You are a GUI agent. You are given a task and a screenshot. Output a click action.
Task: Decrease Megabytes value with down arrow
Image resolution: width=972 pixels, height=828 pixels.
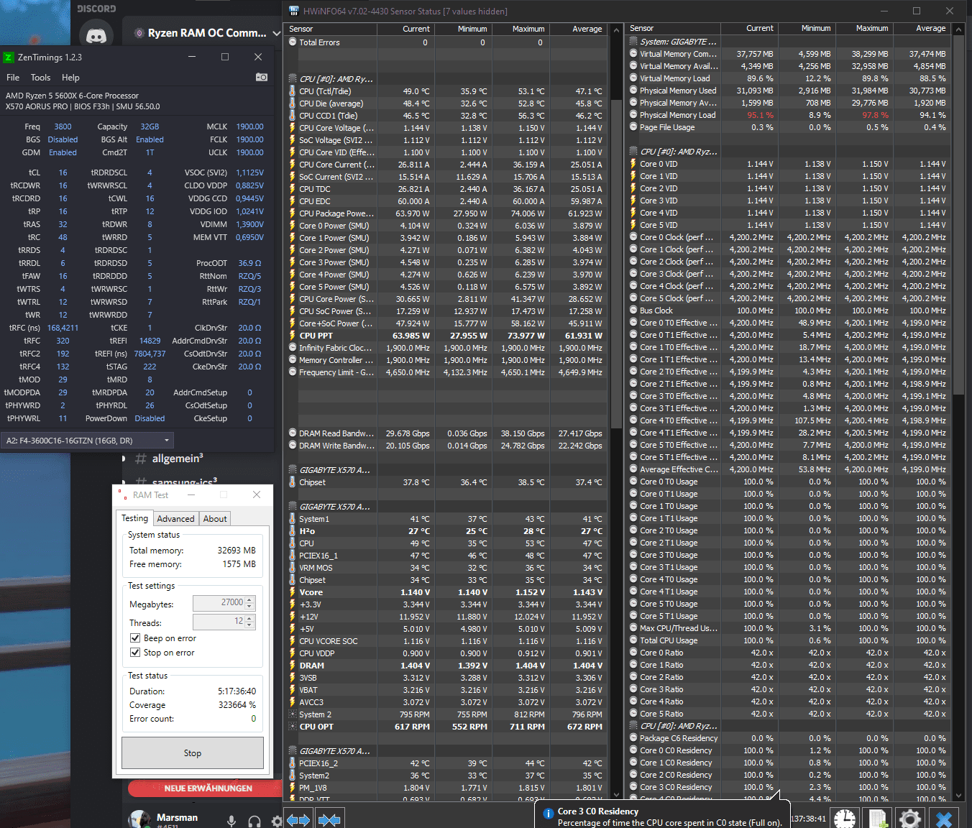[249, 606]
